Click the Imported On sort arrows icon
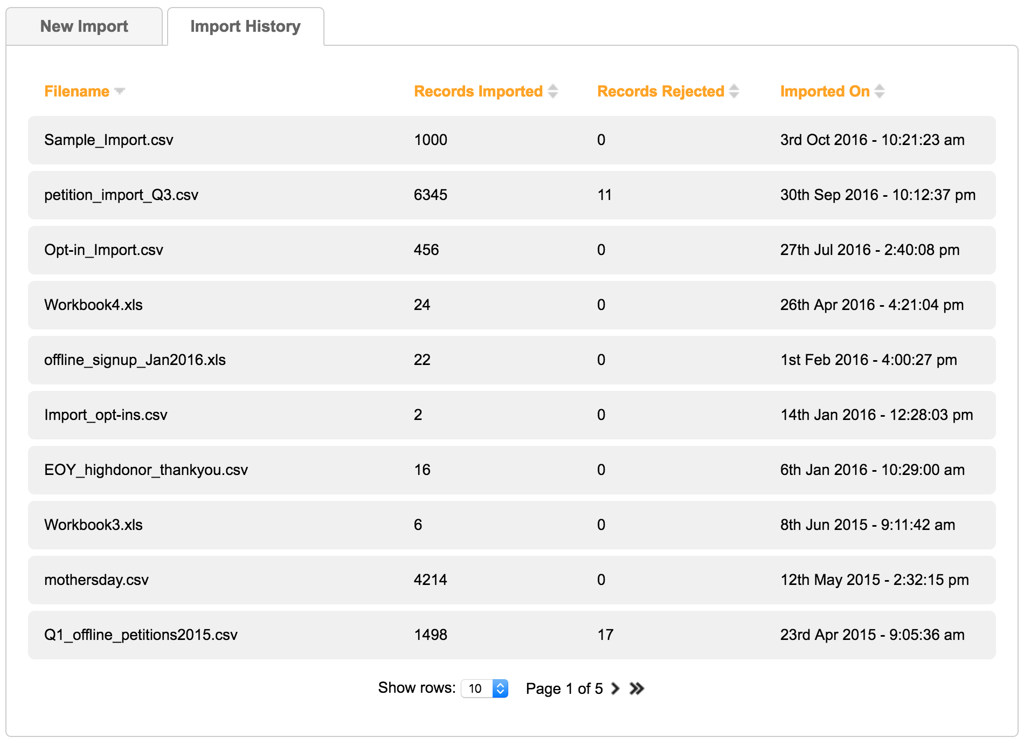Screen dimensions: 1024x744 pos(879,91)
